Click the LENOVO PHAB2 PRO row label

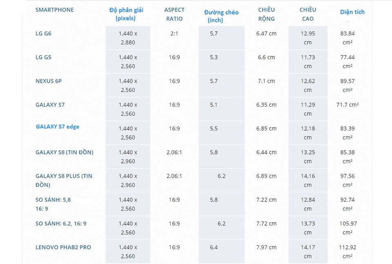[63, 247]
